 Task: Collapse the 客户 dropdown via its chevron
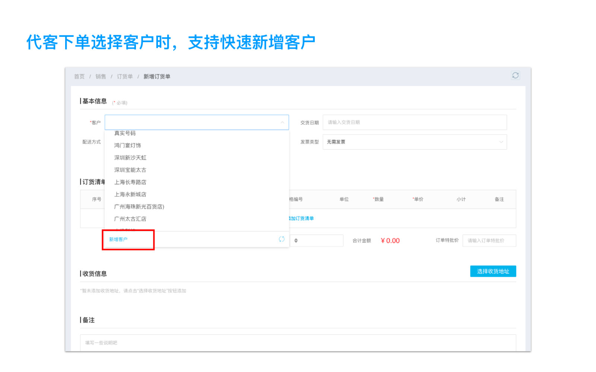282,122
